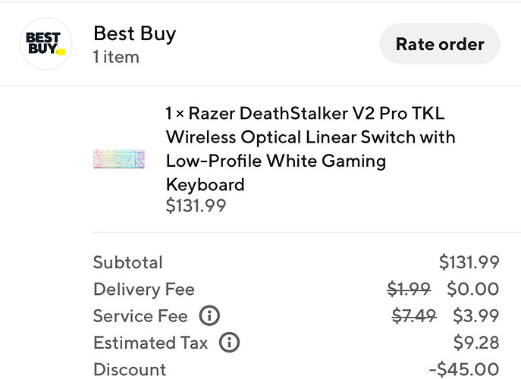Click the Best Buy store logo
Screen dimensions: 521x379
pos(45,44)
